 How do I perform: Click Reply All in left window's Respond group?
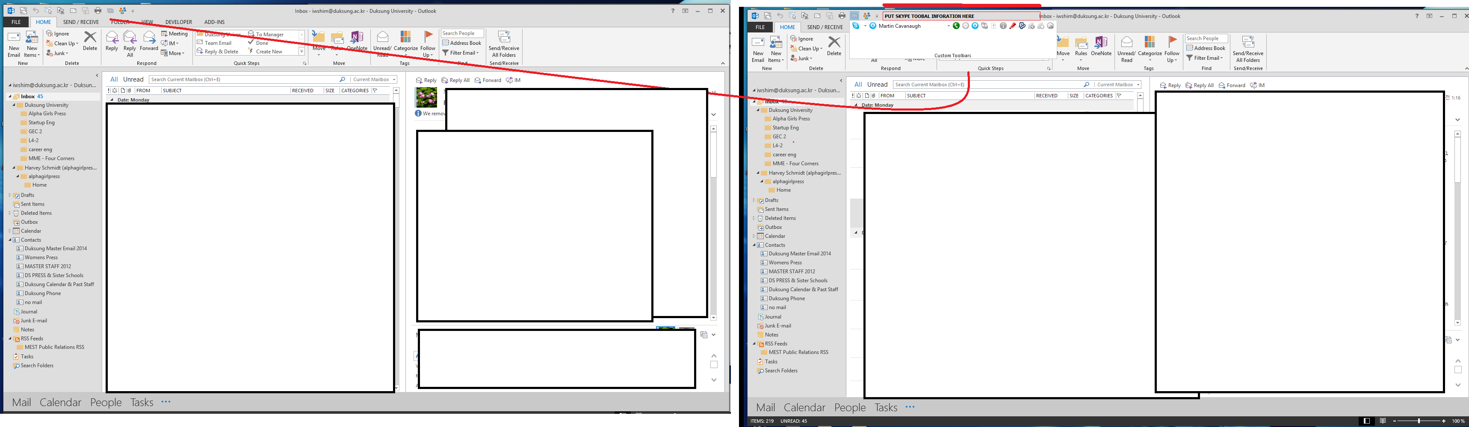point(130,44)
